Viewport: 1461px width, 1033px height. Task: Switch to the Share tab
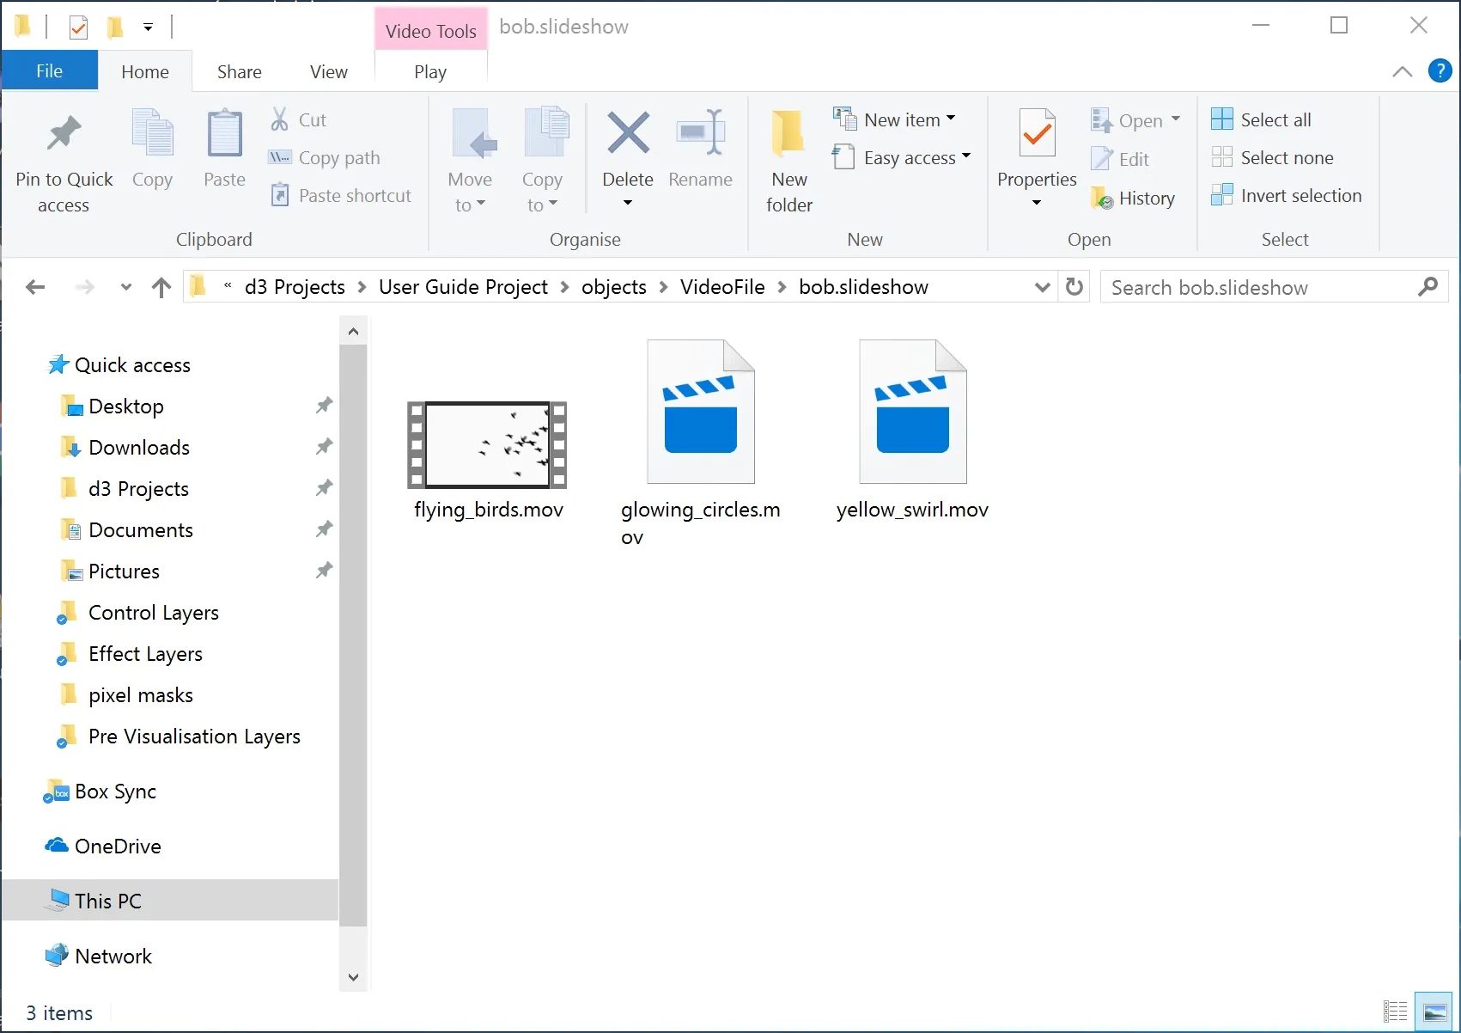[239, 72]
